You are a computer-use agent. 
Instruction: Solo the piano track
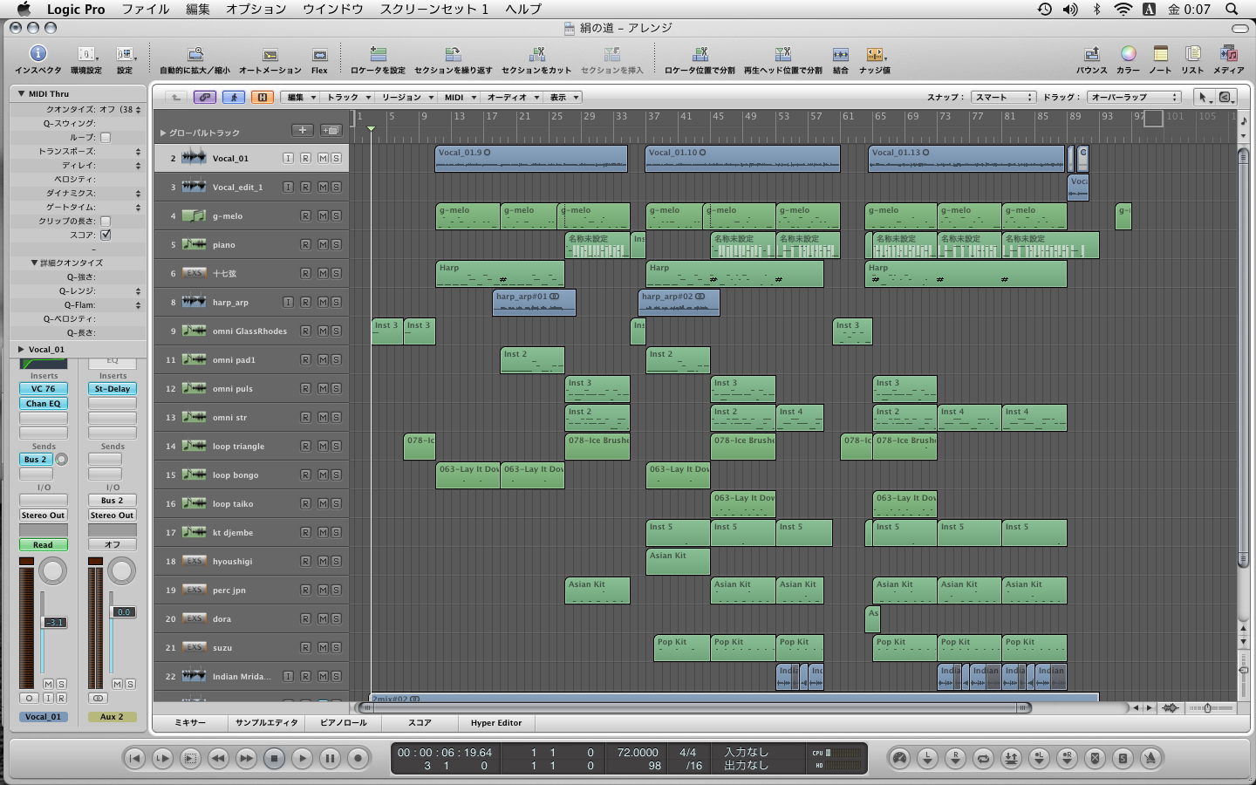pos(336,244)
